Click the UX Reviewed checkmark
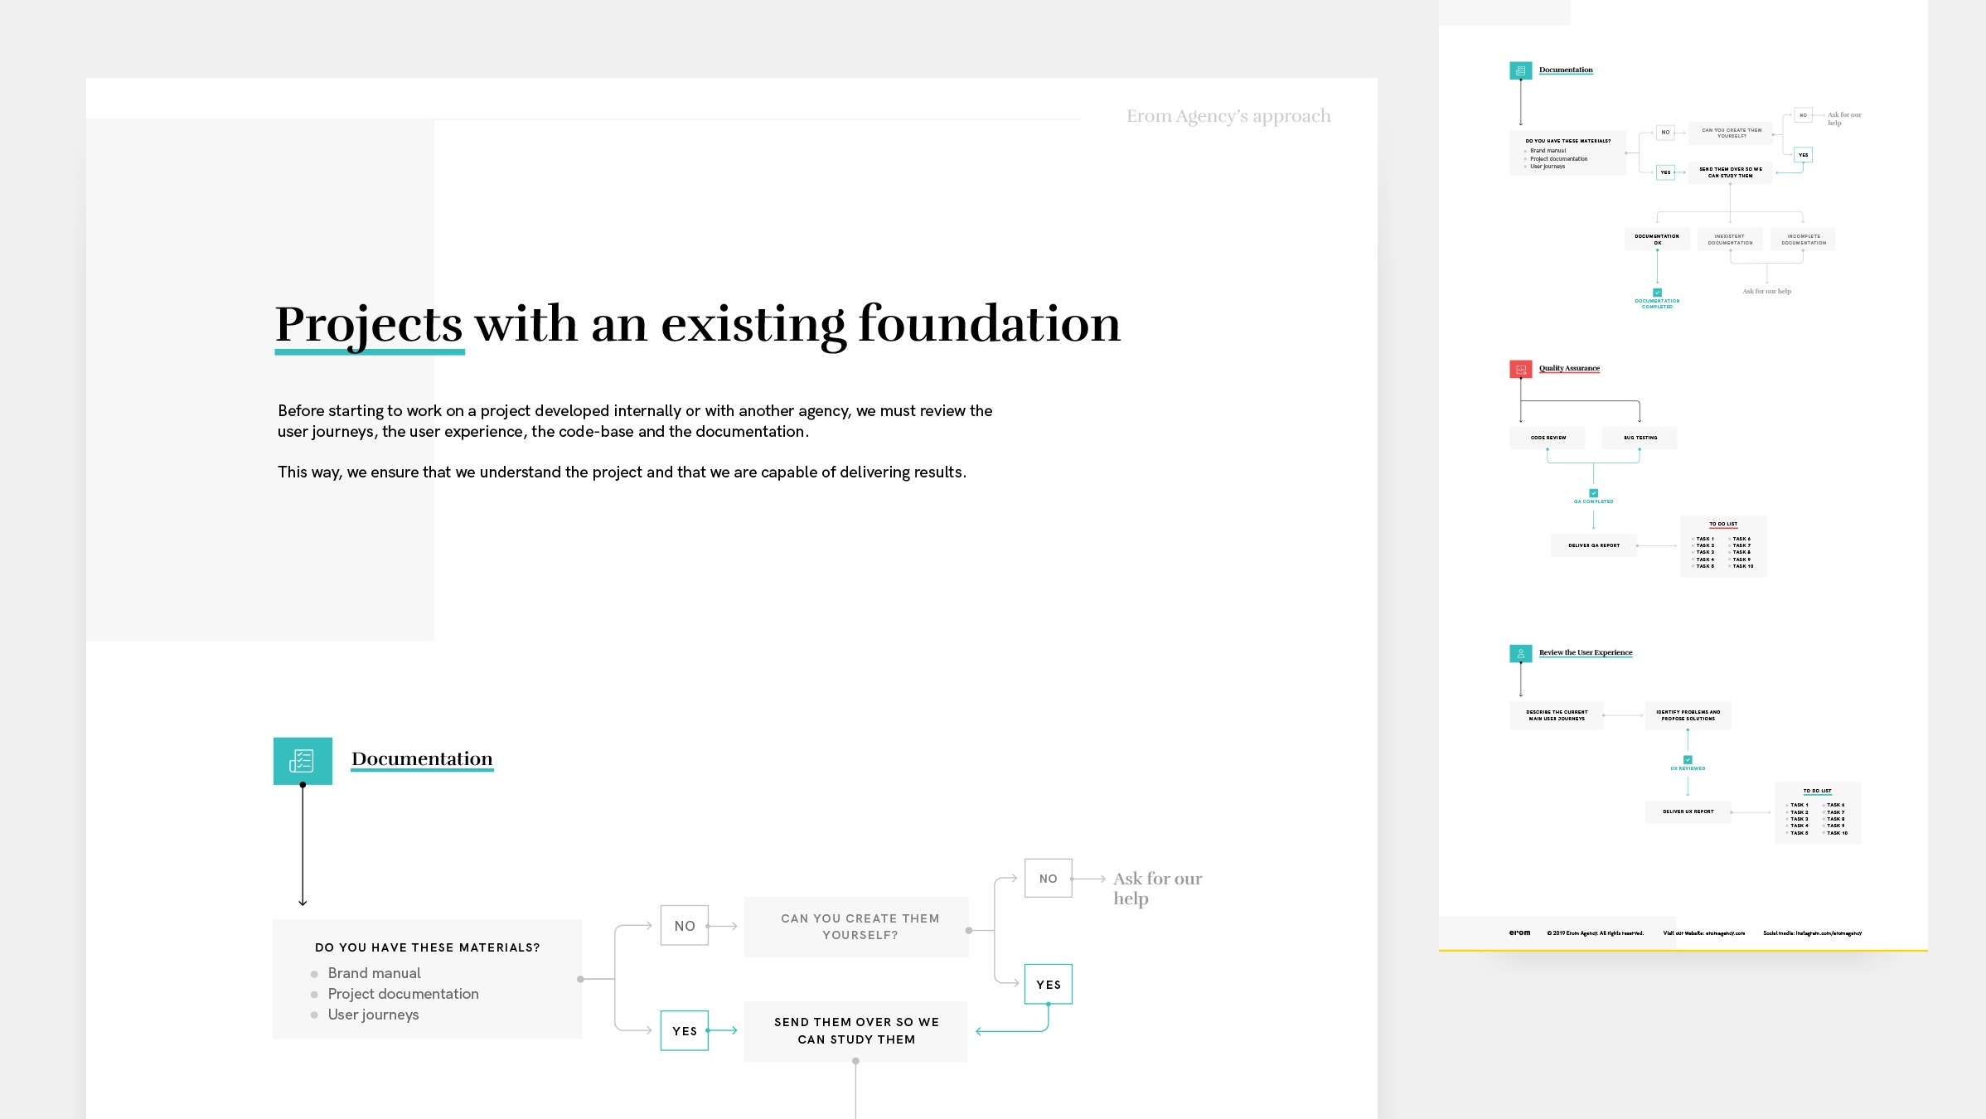Image resolution: width=1986 pixels, height=1119 pixels. [x=1688, y=759]
